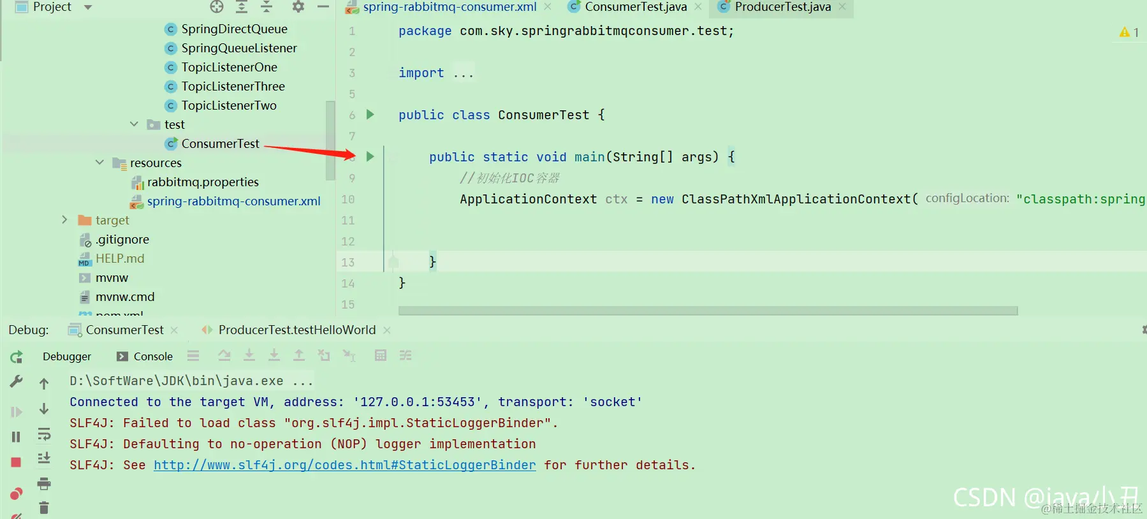Viewport: 1147px width, 519px height.
Task: Switch to the Console tab
Action: pos(145,356)
